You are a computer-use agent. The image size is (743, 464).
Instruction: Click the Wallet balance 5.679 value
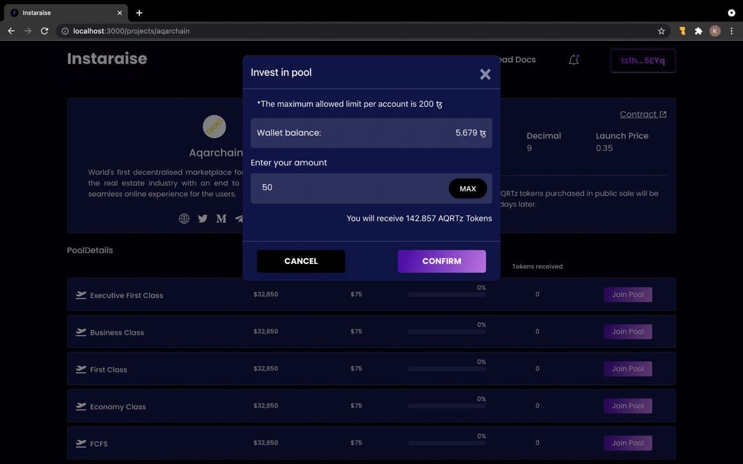[x=471, y=133]
